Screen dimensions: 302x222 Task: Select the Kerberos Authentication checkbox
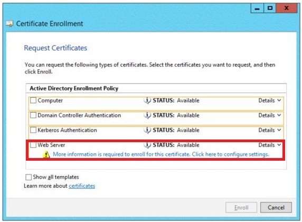[33, 130]
